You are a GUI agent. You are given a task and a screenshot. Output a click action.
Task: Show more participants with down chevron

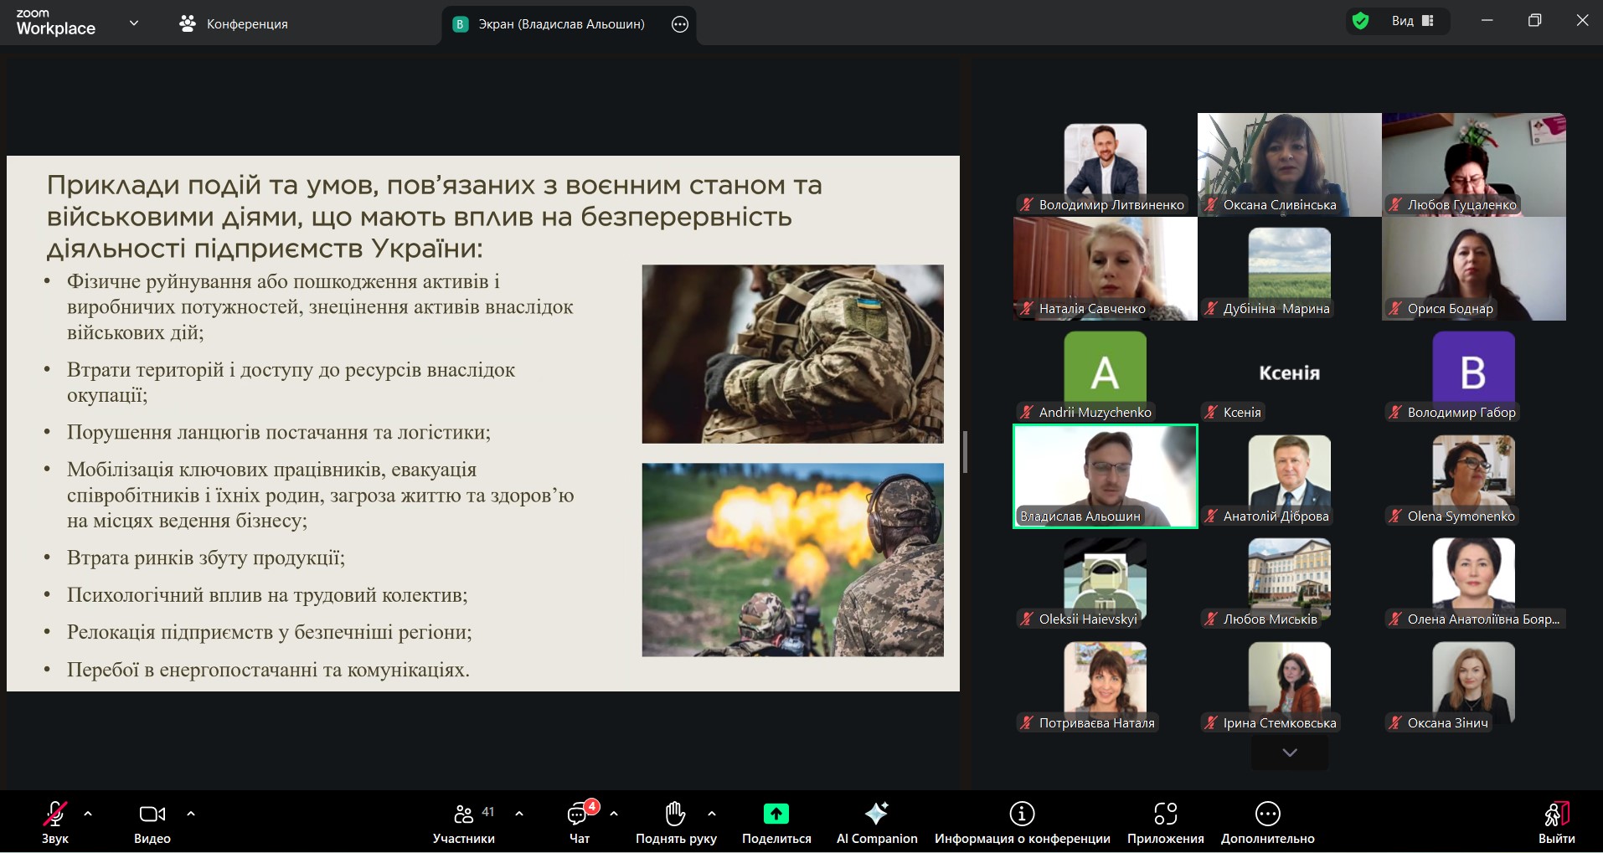[x=1289, y=753]
